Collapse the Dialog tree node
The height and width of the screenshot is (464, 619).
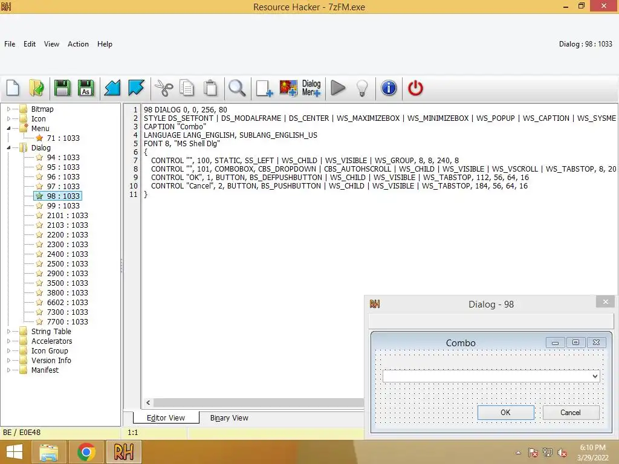pyautogui.click(x=8, y=147)
